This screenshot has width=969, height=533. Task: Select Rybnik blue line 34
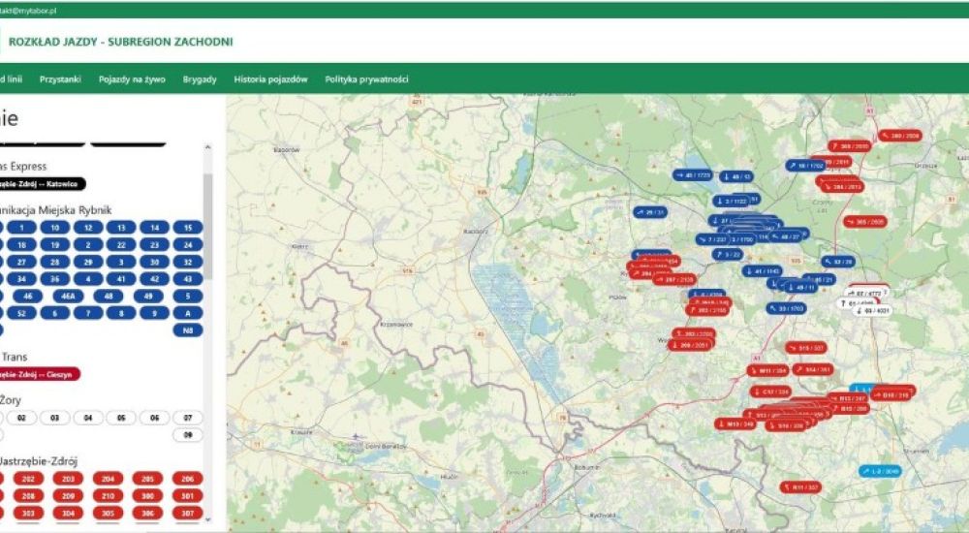21,279
